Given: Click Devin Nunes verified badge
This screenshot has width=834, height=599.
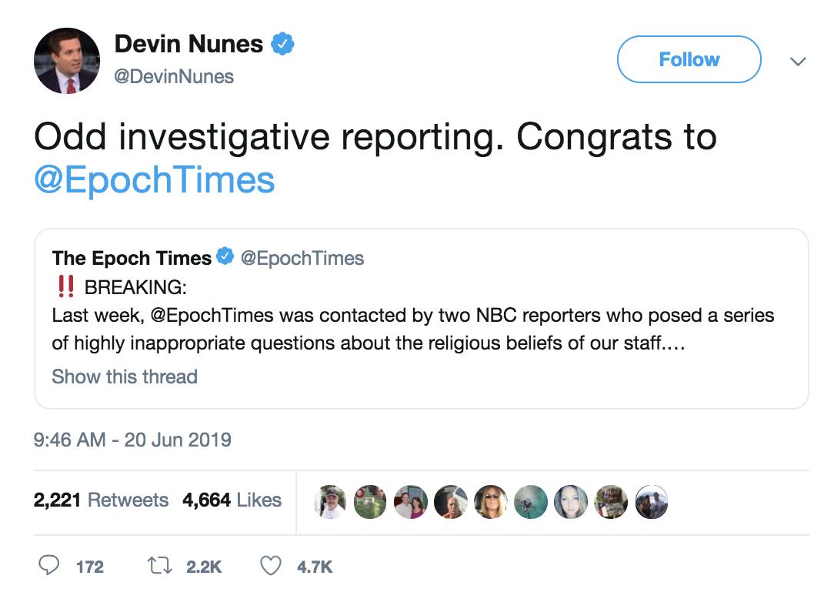Looking at the screenshot, I should (283, 44).
